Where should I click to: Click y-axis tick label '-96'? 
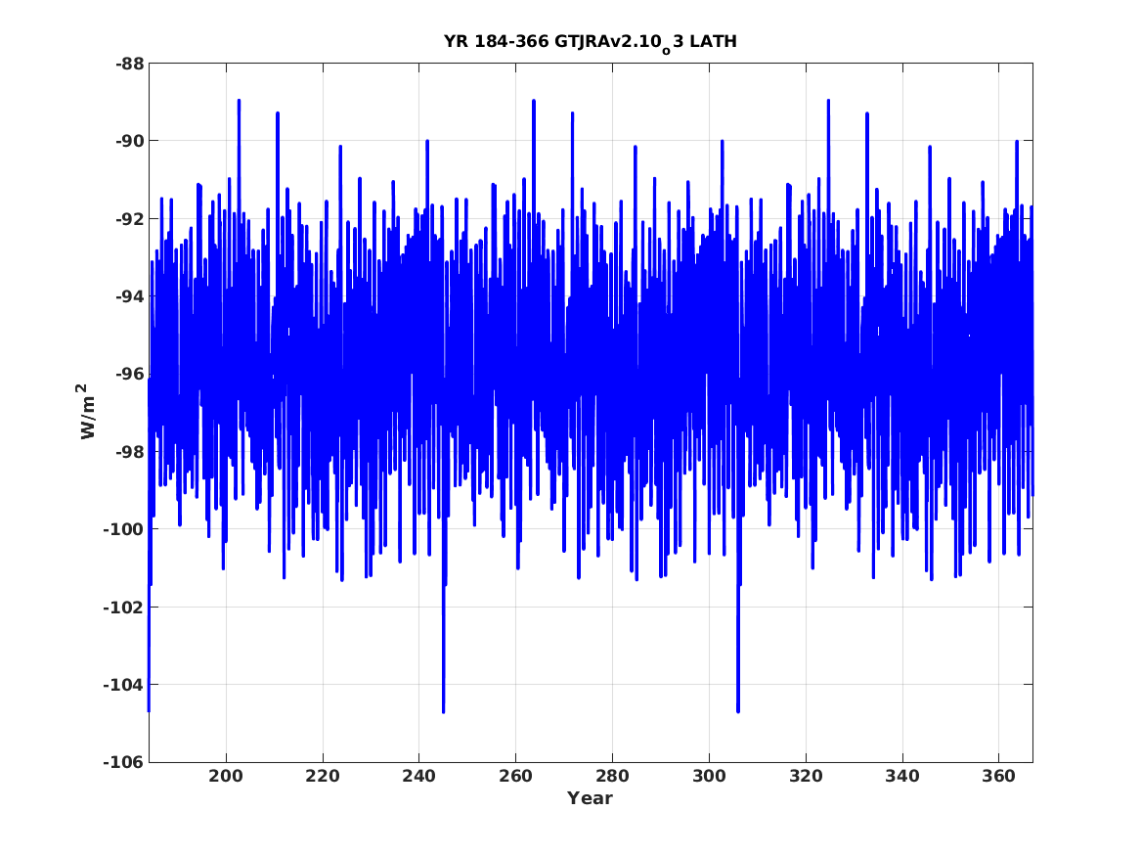click(129, 374)
